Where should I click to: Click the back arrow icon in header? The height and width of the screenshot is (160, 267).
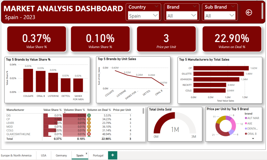[249, 12]
